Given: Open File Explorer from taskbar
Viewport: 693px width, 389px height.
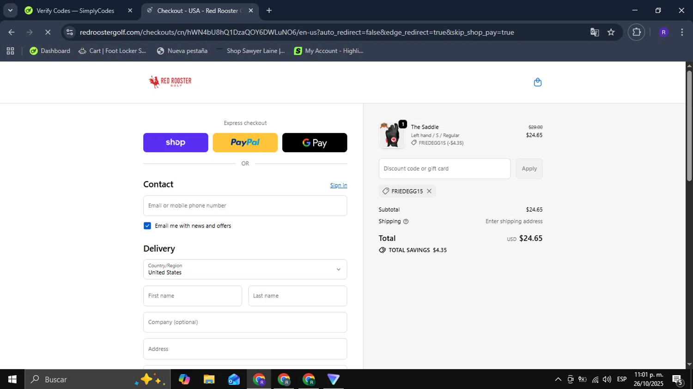Looking at the screenshot, I should pyautogui.click(x=209, y=379).
